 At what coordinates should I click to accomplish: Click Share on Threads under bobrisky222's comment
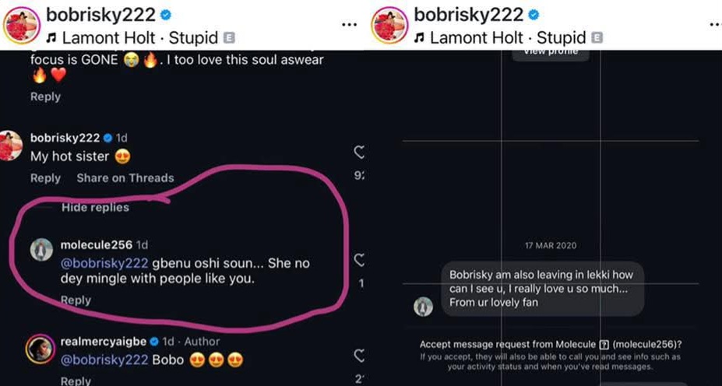125,178
